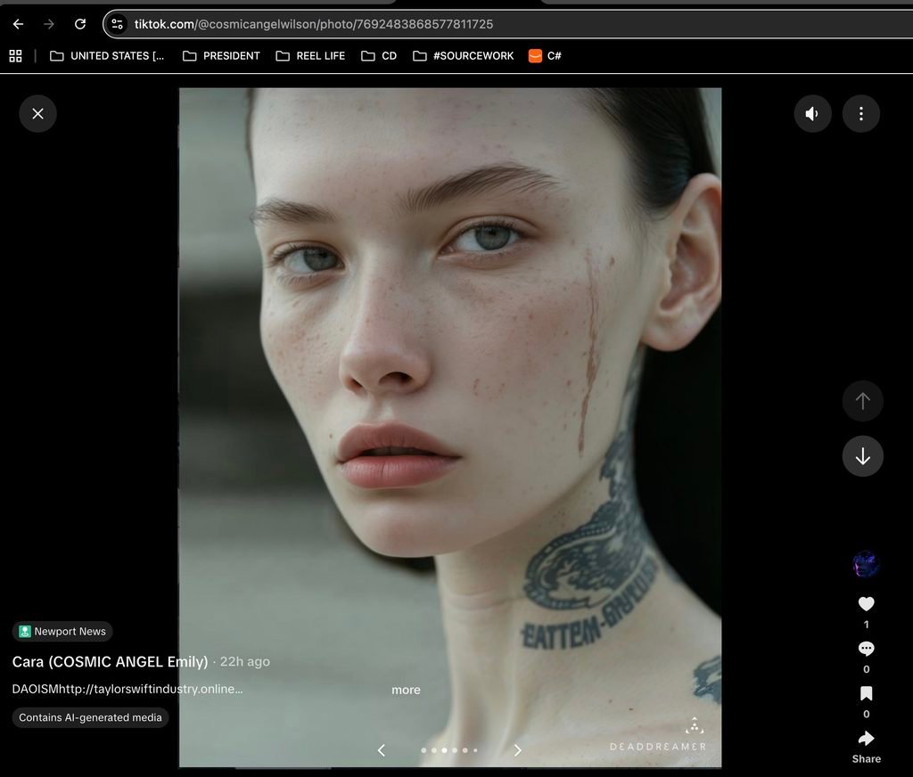Viewport: 913px width, 777px height.
Task: Share the post using the arrow icon
Action: (x=866, y=739)
